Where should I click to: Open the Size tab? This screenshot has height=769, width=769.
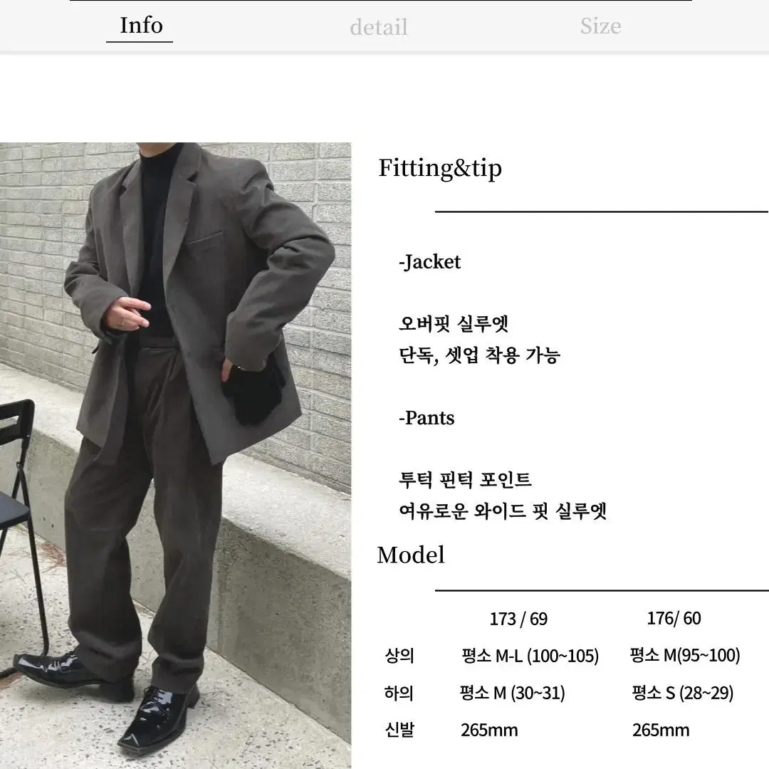tap(600, 26)
